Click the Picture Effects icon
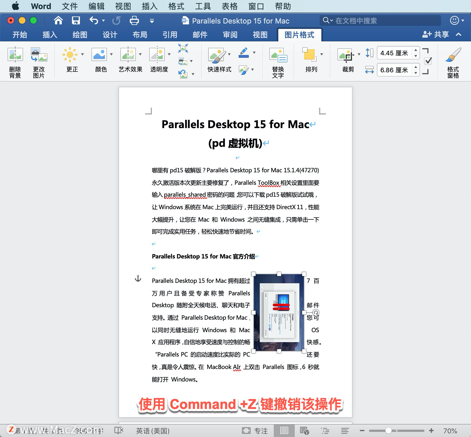 [244, 70]
